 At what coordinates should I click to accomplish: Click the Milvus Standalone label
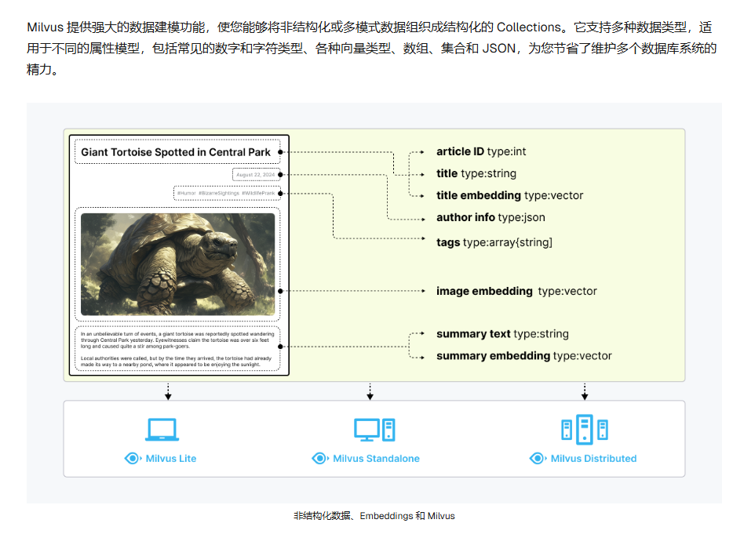377,458
